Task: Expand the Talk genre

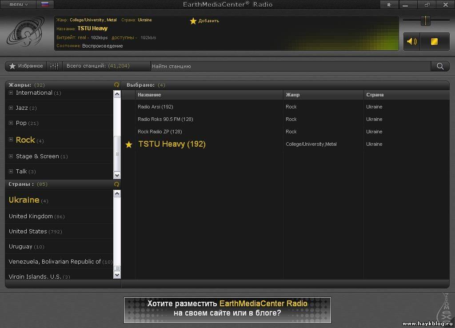Action: point(11,171)
